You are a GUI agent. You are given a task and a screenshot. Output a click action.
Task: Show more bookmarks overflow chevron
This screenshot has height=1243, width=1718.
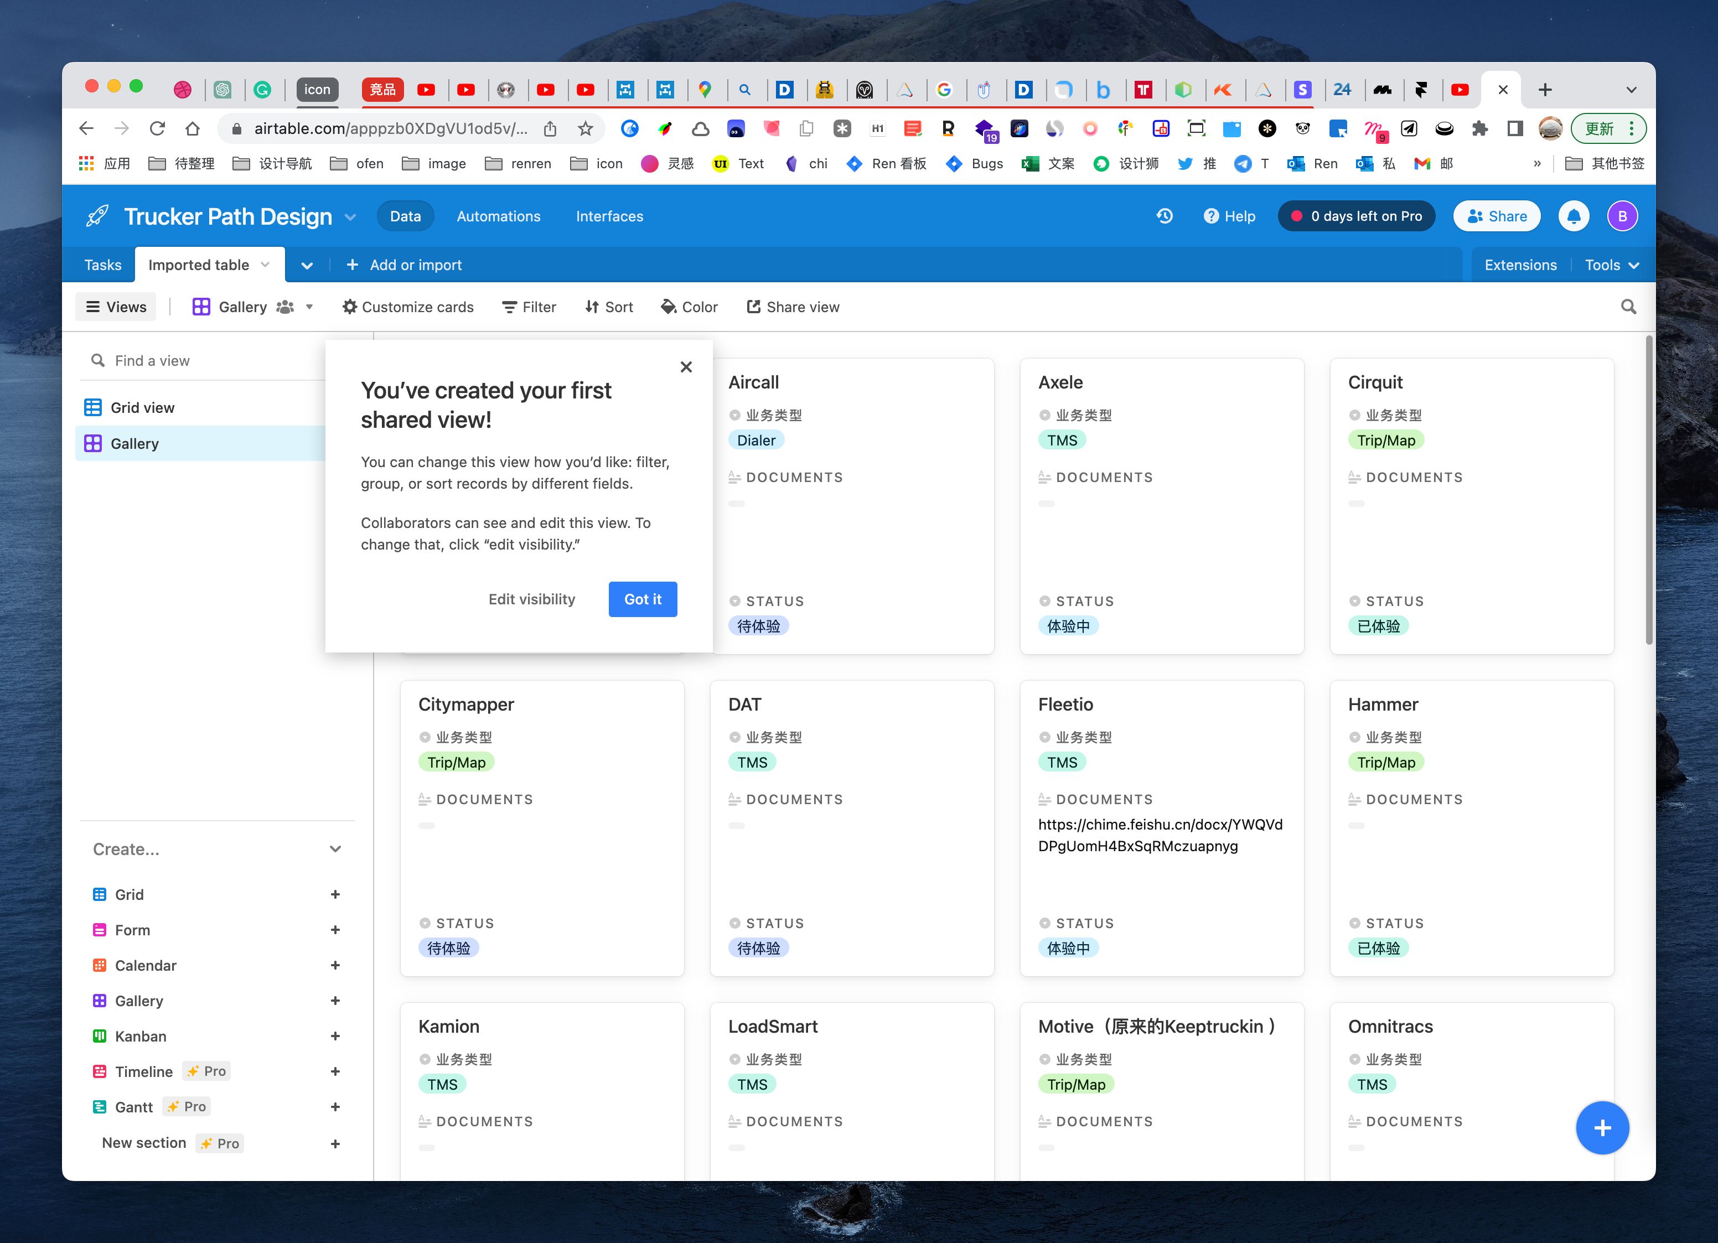[x=1536, y=164]
